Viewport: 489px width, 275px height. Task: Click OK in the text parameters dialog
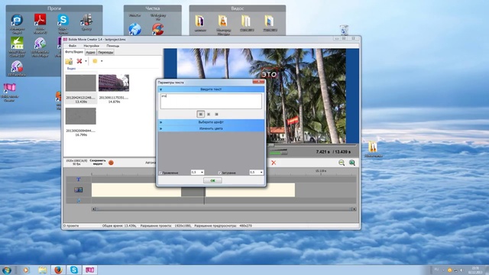[212, 180]
